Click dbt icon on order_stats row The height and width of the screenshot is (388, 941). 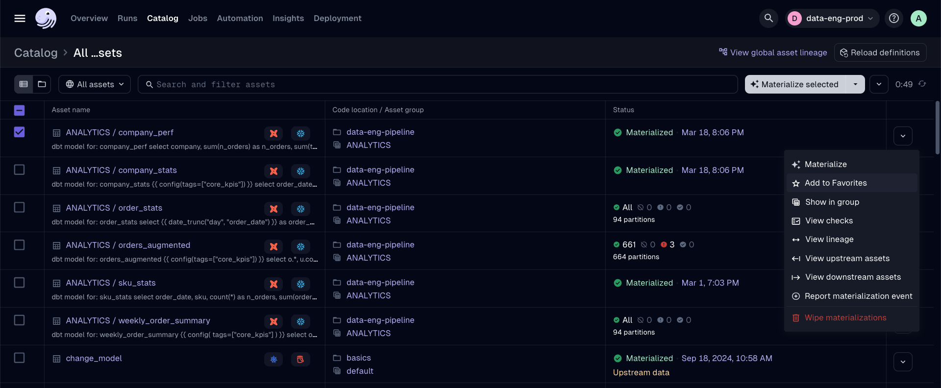click(x=273, y=209)
